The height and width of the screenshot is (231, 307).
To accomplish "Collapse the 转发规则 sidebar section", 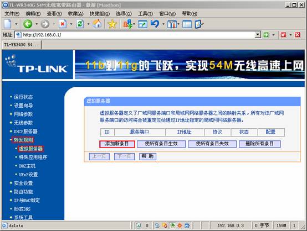I will 23,140.
